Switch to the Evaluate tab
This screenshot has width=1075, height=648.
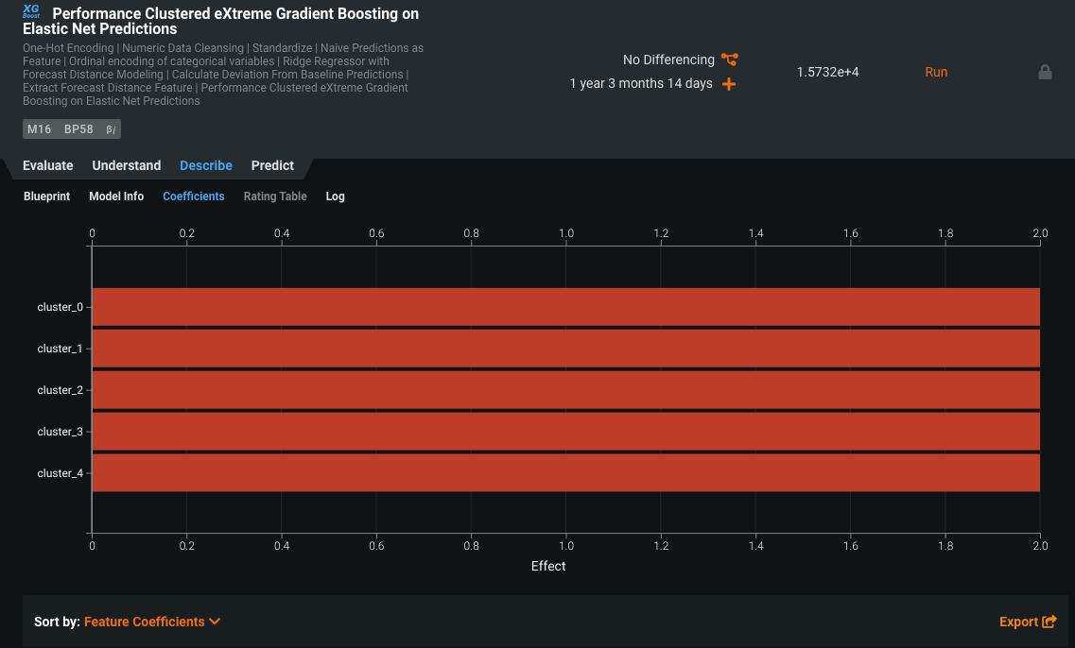pos(48,165)
